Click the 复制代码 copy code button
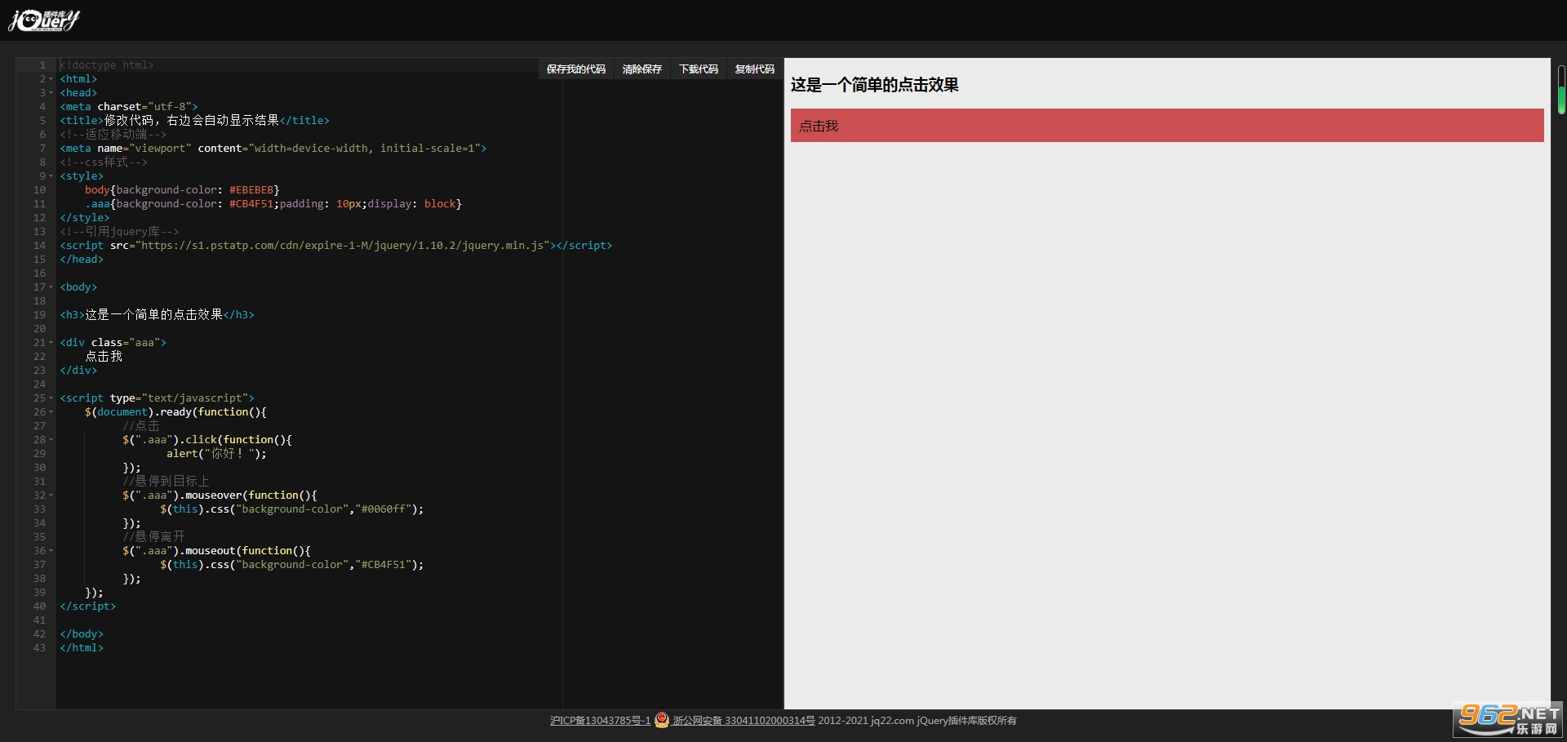Viewport: 1567px width, 742px height. 755,69
